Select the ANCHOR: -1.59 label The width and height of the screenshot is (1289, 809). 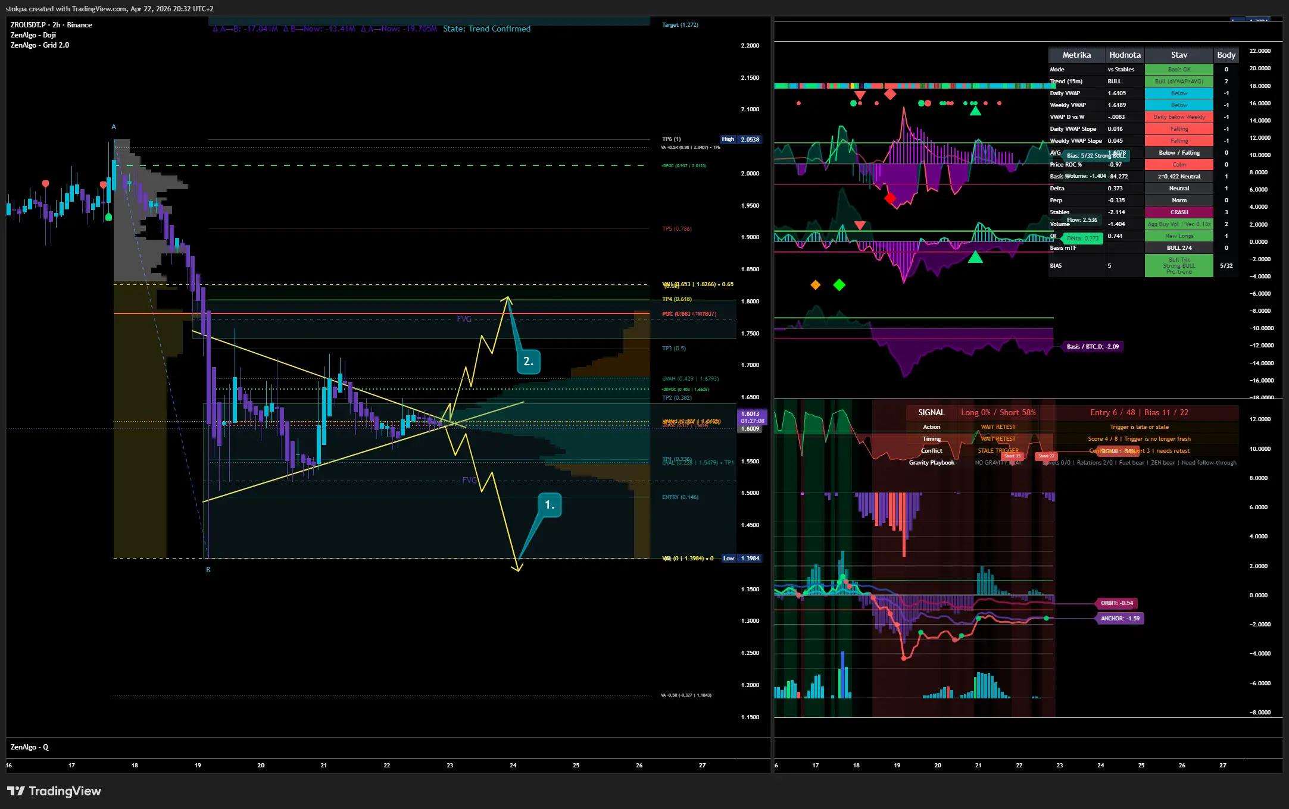pyautogui.click(x=1119, y=619)
